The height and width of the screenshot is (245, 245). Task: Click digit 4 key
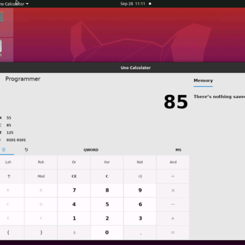tap(74, 204)
